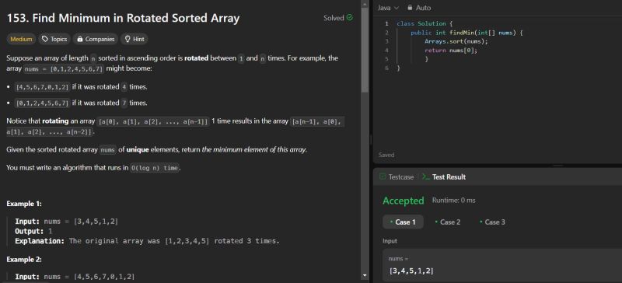The height and width of the screenshot is (283, 622).
Task: Click the Test Result terminal icon
Action: [x=425, y=176]
